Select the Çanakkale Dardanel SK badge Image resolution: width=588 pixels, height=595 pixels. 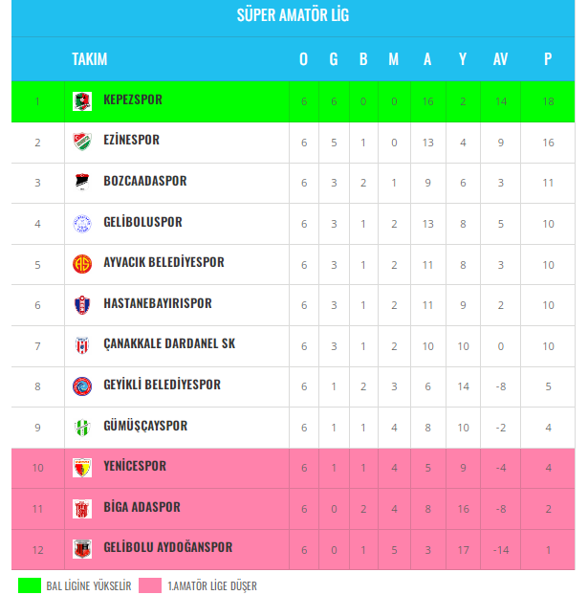point(82,345)
